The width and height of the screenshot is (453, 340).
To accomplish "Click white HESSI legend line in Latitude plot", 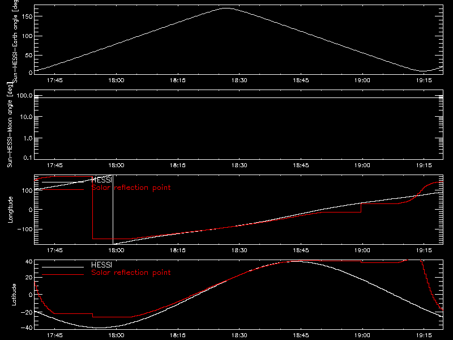I will (63, 267).
